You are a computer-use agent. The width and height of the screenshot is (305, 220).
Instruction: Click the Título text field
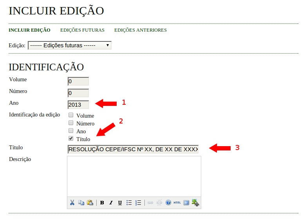[133, 149]
